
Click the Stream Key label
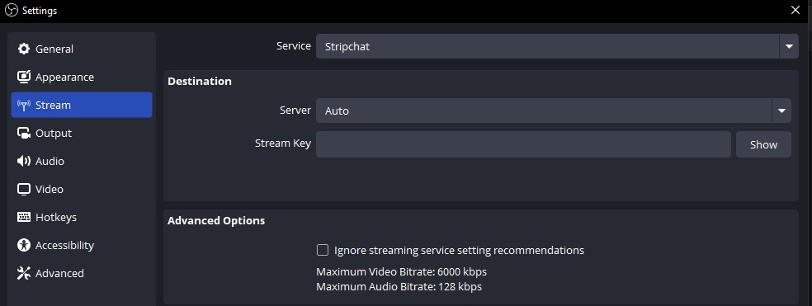283,144
